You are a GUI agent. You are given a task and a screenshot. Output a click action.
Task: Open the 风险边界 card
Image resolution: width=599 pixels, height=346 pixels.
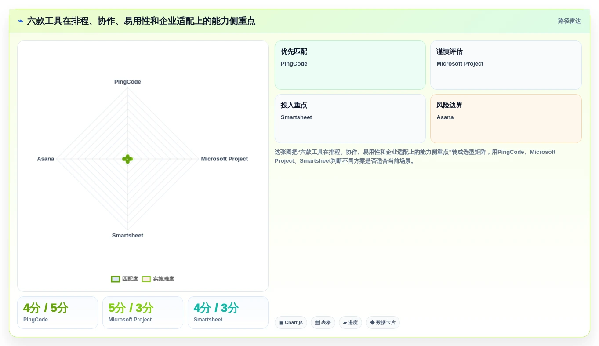pyautogui.click(x=506, y=119)
